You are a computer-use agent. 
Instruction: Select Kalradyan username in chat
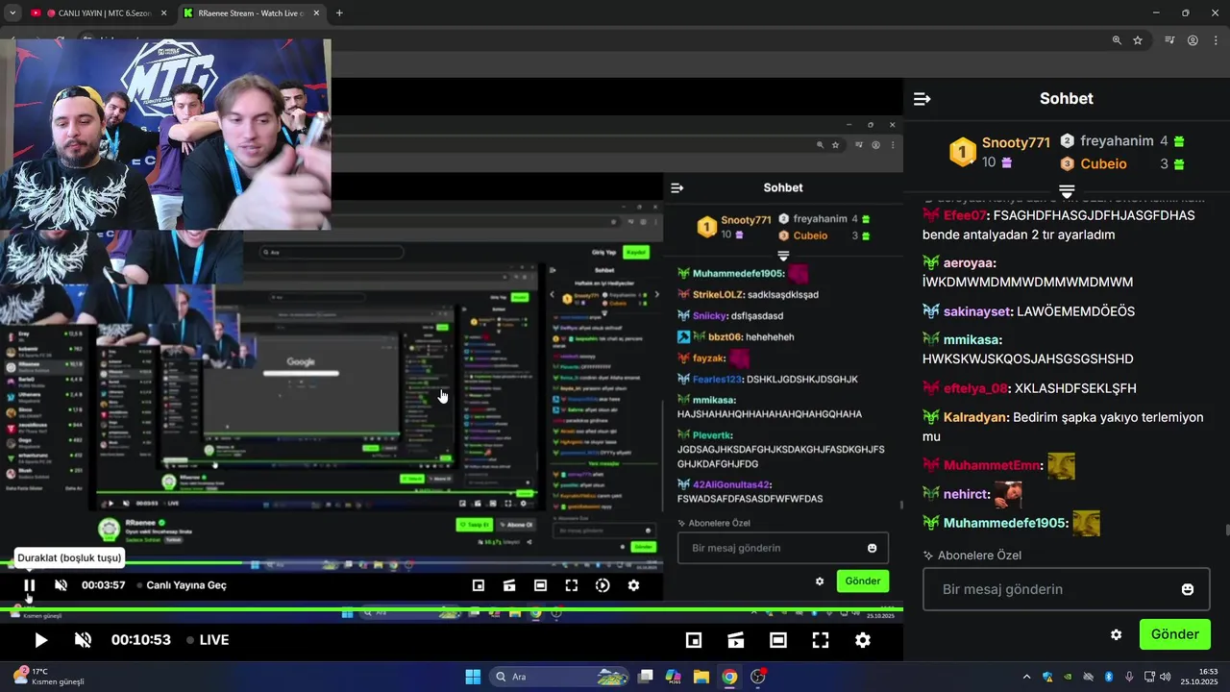975,417
